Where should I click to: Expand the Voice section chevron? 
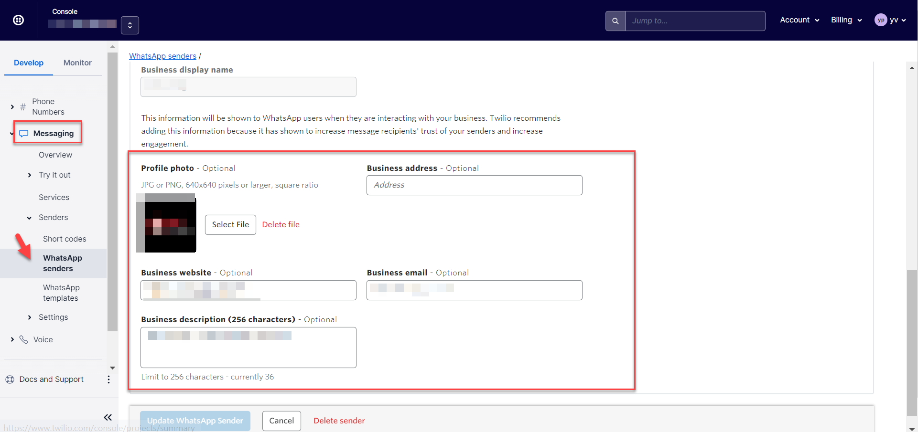pos(12,340)
